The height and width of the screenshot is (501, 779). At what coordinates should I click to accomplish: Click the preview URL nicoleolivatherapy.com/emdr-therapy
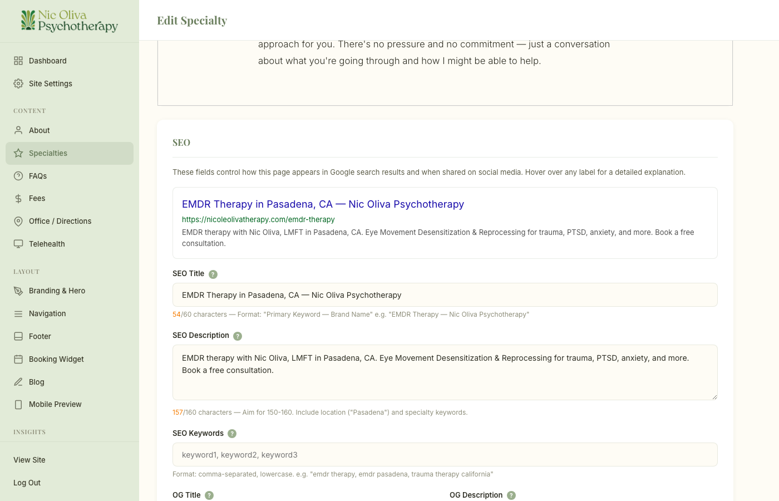click(258, 219)
